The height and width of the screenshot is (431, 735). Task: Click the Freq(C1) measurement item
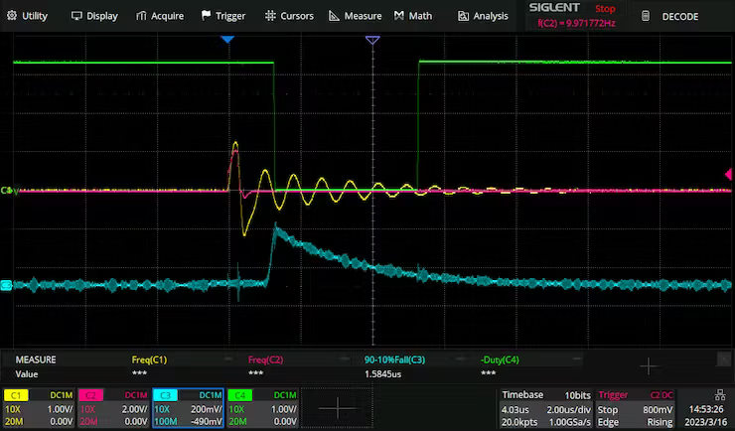(x=149, y=359)
